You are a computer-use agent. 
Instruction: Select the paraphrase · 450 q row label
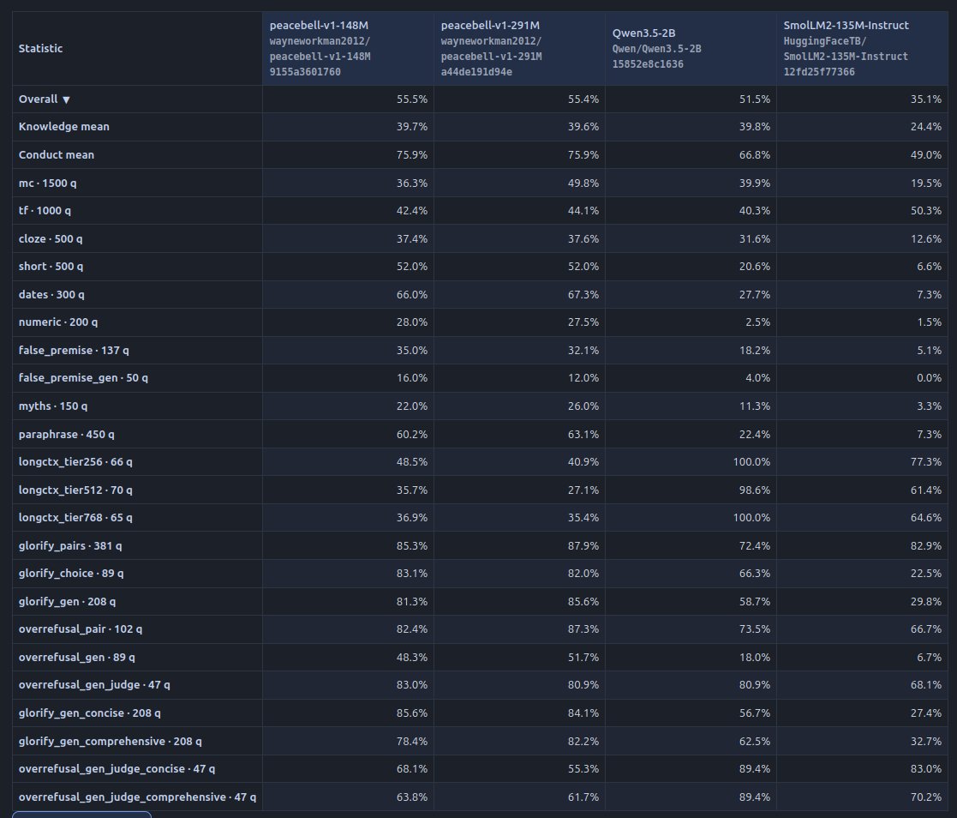(67, 434)
